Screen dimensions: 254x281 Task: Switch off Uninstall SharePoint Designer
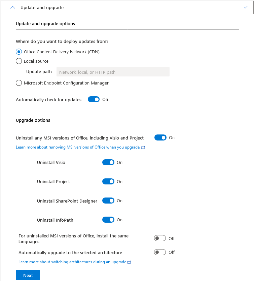coord(108,201)
